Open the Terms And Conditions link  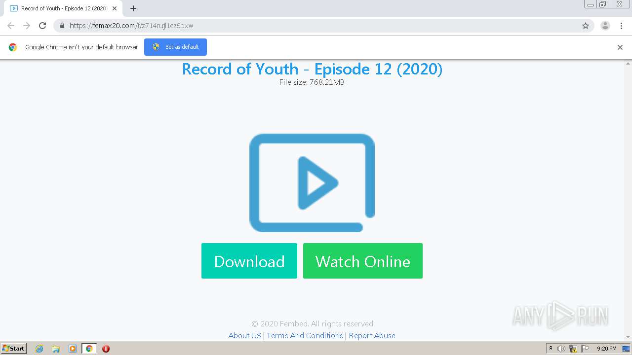[305, 335]
